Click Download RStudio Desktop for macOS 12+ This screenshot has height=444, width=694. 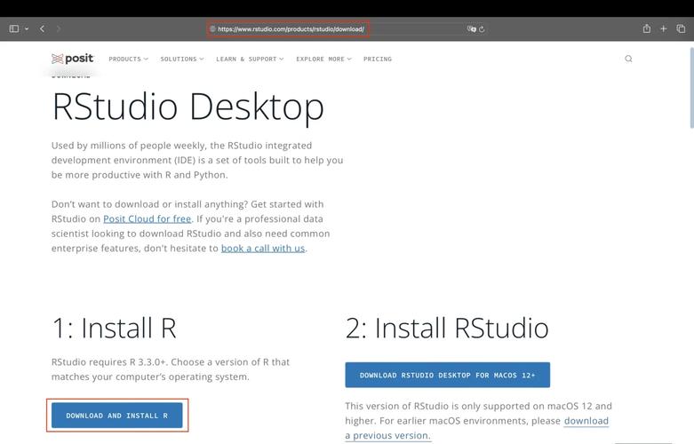448,375
